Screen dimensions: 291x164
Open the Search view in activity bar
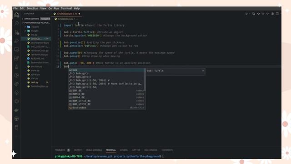click(x=16, y=23)
